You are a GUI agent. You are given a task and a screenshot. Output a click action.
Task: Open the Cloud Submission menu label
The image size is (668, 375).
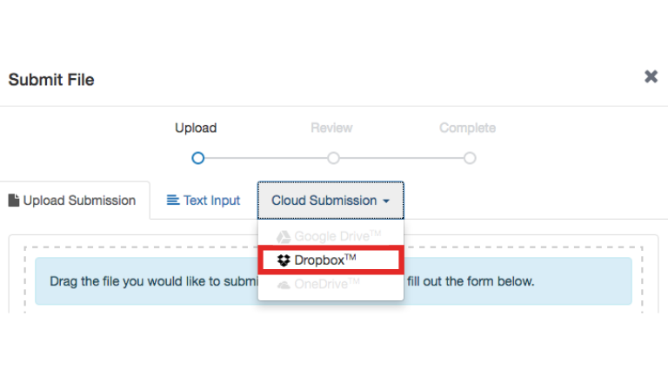324,201
